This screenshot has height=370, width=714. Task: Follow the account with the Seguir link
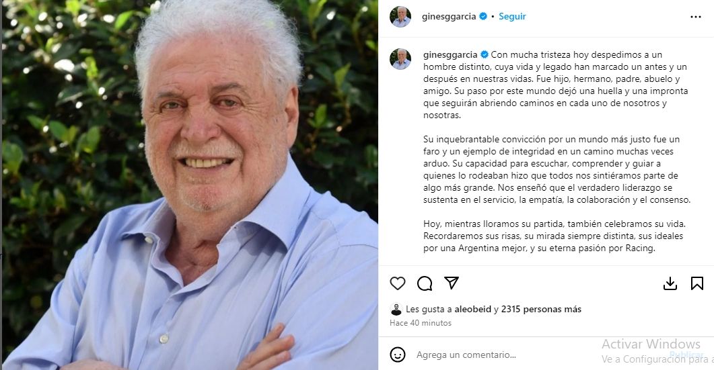click(512, 16)
